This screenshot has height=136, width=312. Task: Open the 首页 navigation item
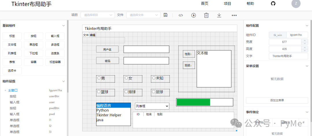point(205,4)
